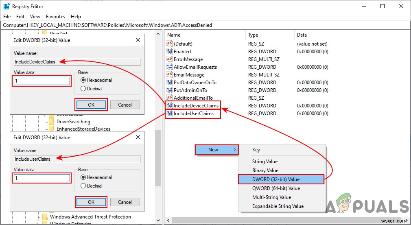Choose DWORD (32-bit) Value from context menu
Image resolution: width=411 pixels, height=225 pixels.
(281, 179)
